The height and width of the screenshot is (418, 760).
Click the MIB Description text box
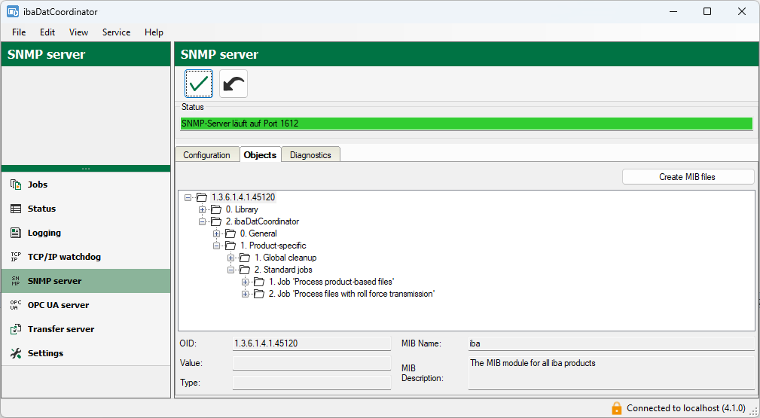(611, 373)
